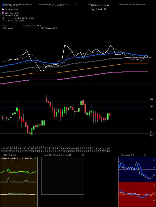The image size is (156, 207).
Task: Click the '(MGR) 0, 41.2, 41.2' values
Action: pyautogui.click(x=32, y=26)
